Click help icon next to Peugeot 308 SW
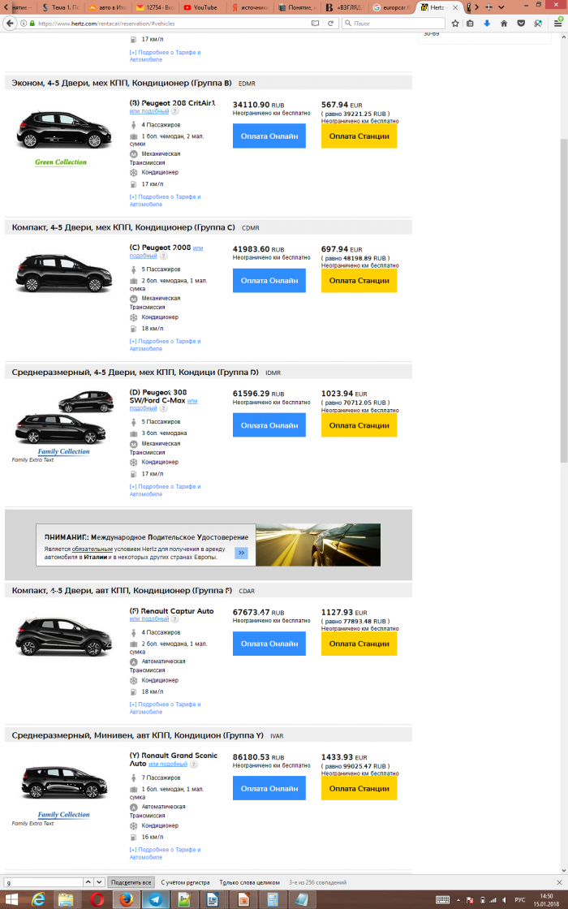This screenshot has height=909, width=568. [163, 408]
